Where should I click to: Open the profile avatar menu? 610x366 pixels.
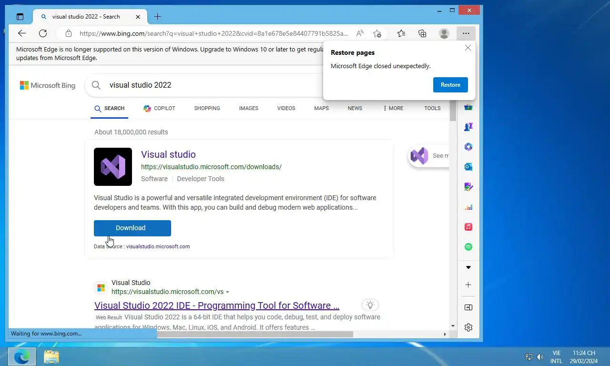coord(444,33)
